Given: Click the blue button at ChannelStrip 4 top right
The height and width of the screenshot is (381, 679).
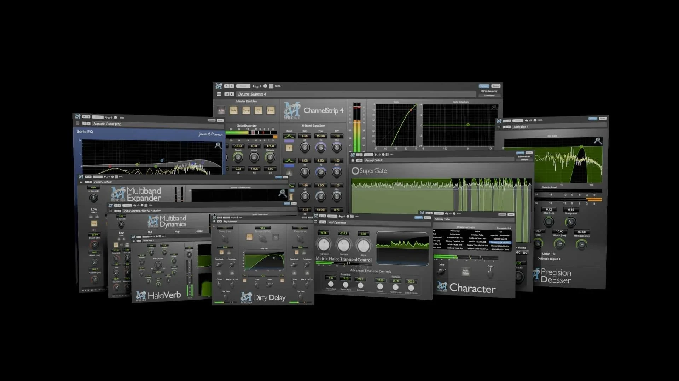Looking at the screenshot, I should 484,86.
